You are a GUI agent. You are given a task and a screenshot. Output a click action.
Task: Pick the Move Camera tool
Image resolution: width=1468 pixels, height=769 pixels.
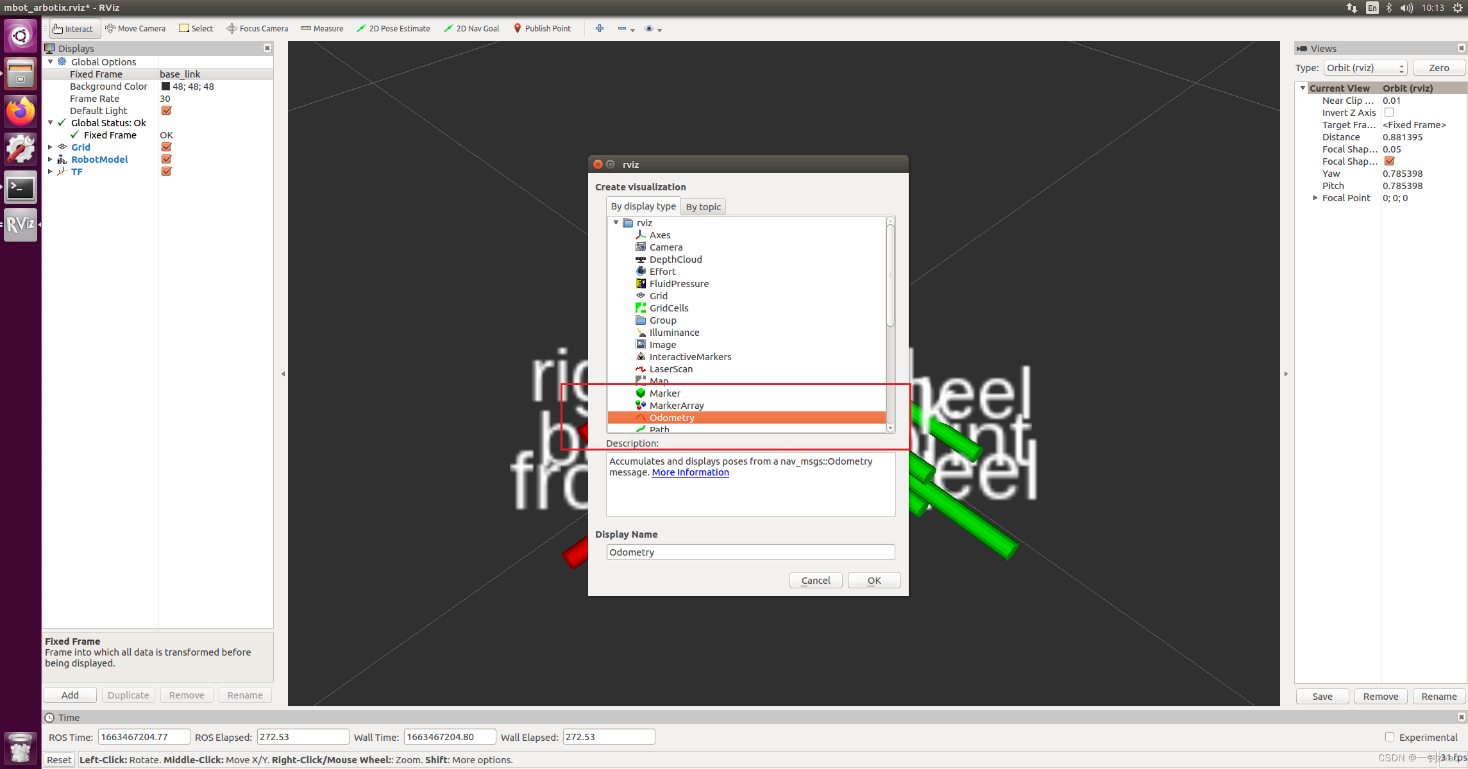(x=135, y=28)
